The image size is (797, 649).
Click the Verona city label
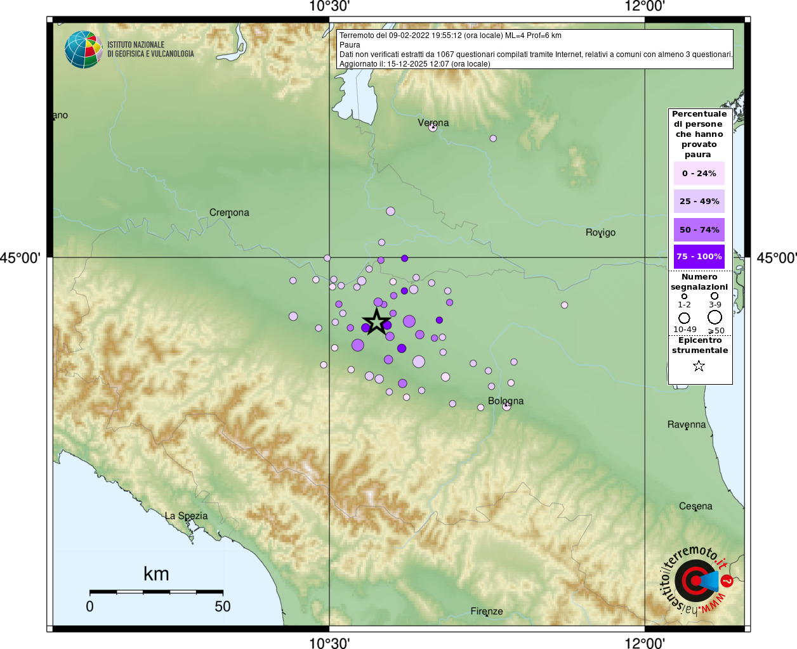tap(433, 122)
